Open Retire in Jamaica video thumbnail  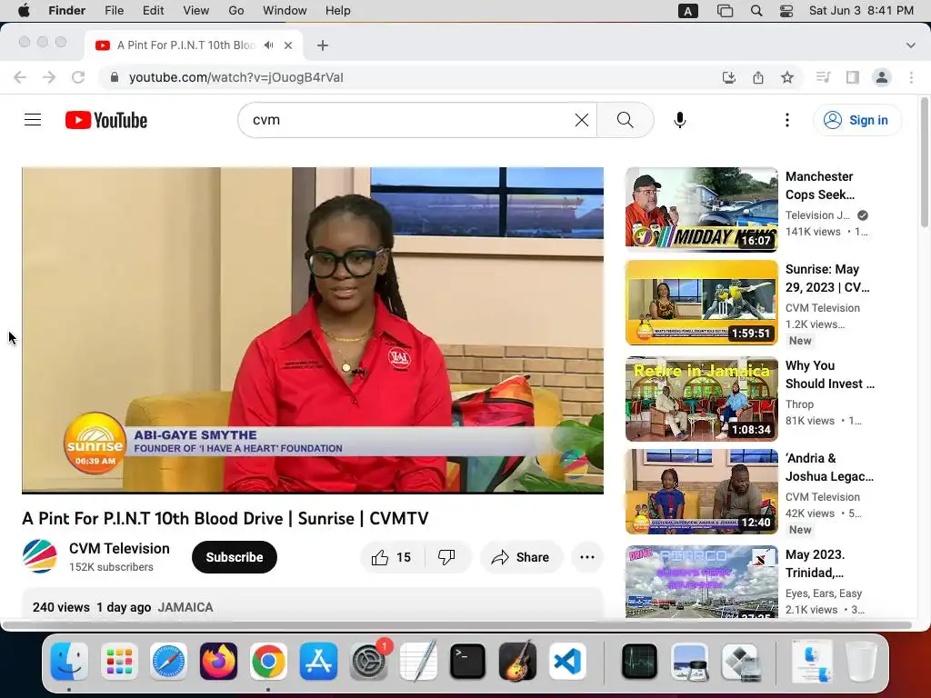pos(702,399)
